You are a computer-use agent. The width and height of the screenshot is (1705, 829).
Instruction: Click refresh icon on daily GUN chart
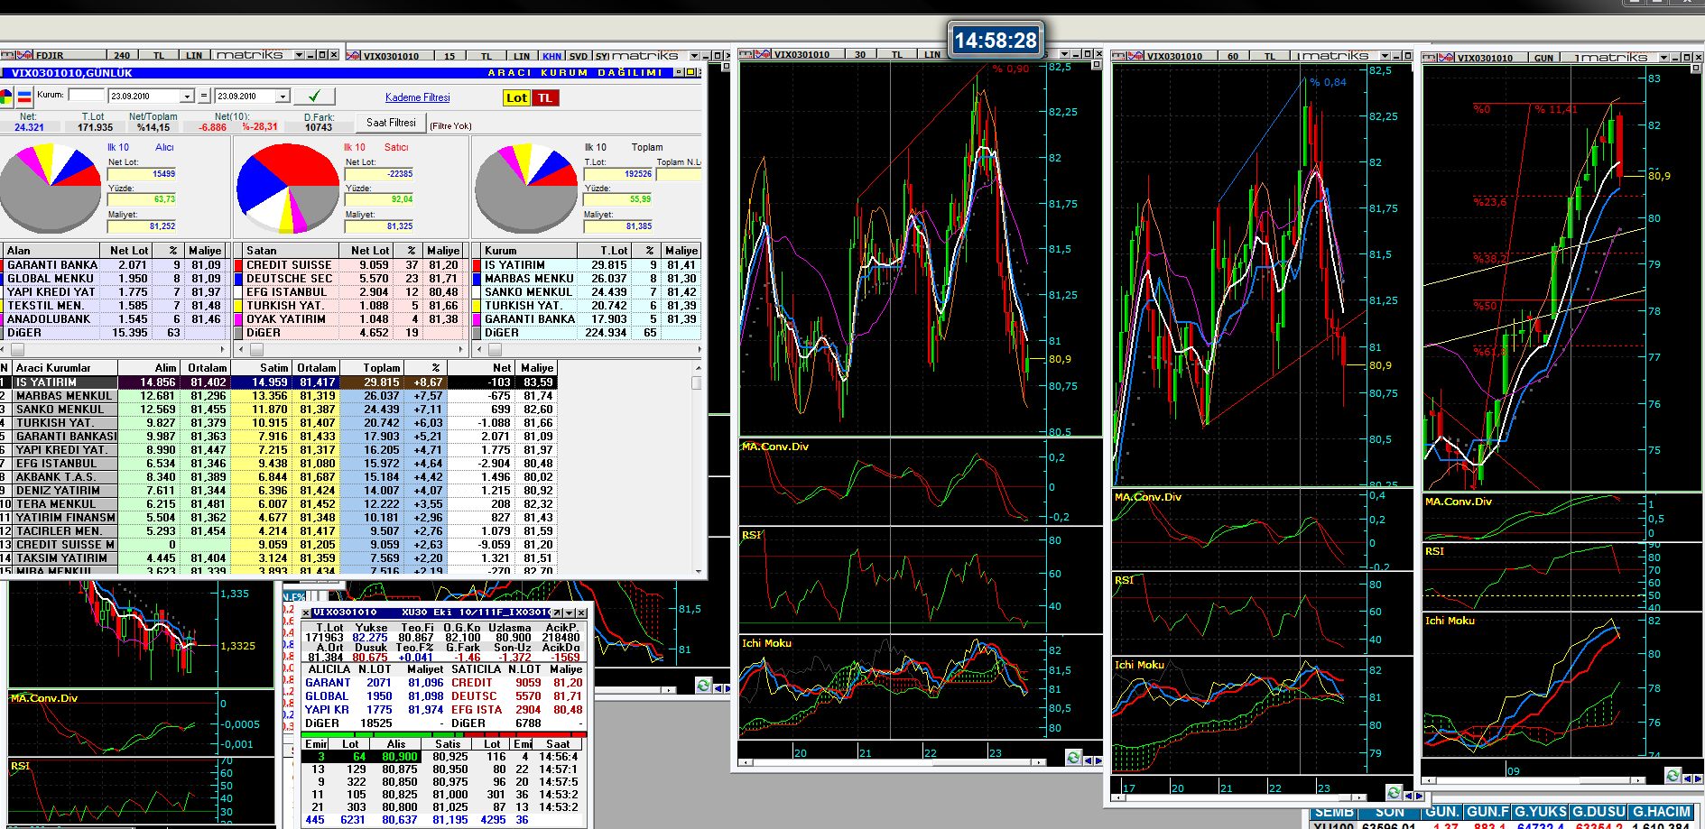1673,776
